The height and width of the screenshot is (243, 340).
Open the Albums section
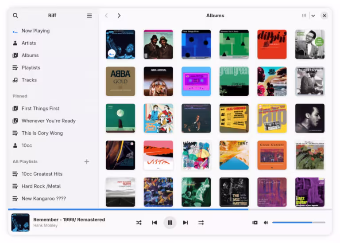[53, 55]
